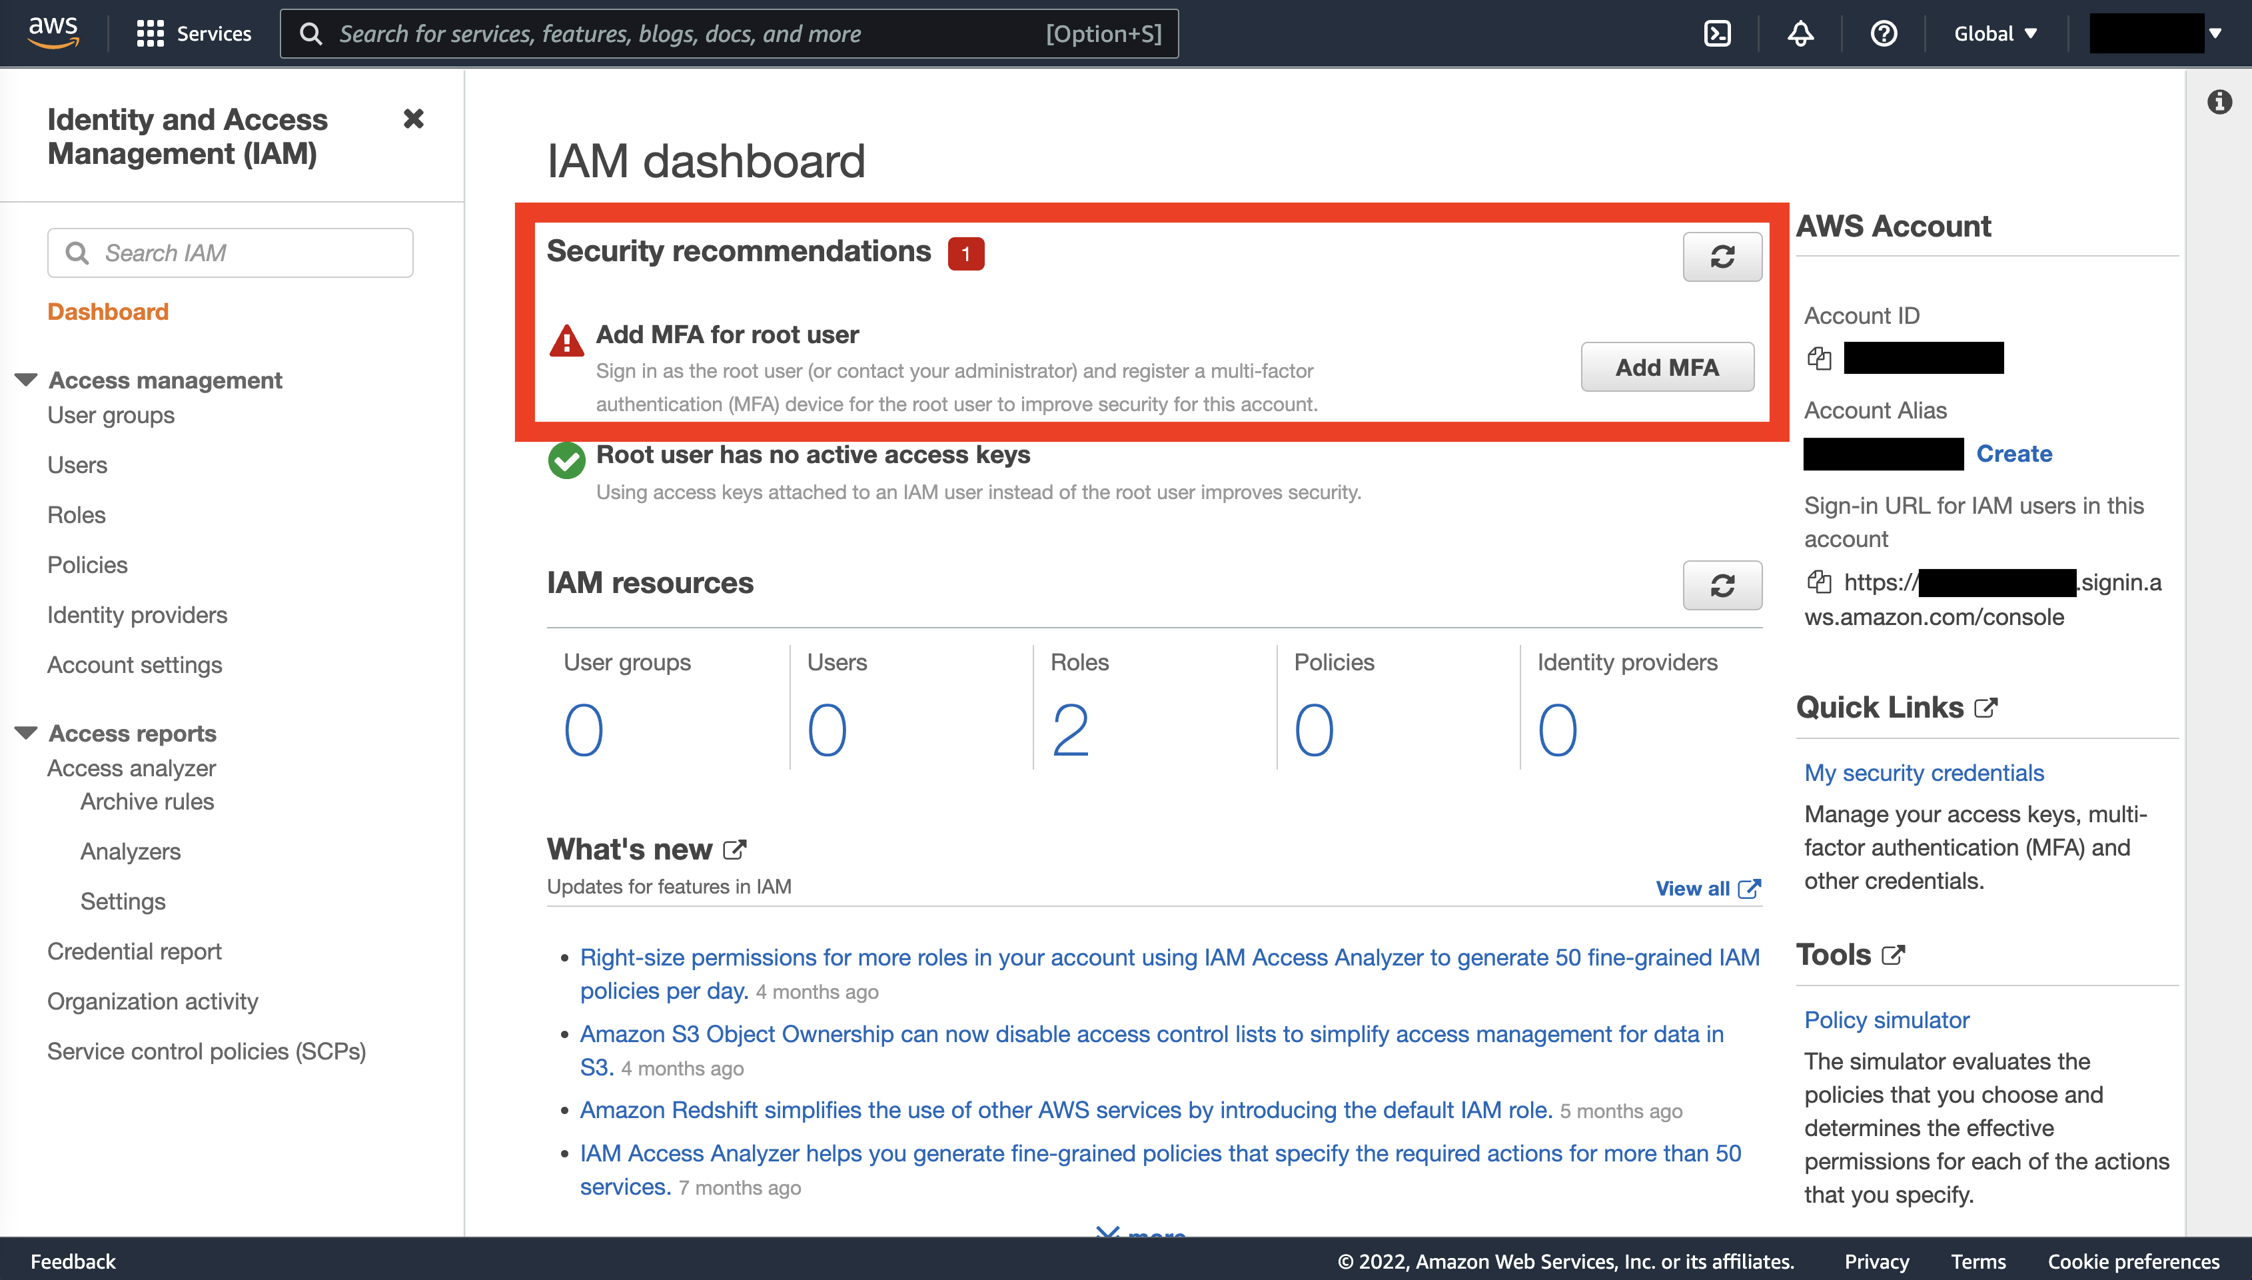Open the info panel icon
This screenshot has height=1280, width=2252.
point(2219,102)
